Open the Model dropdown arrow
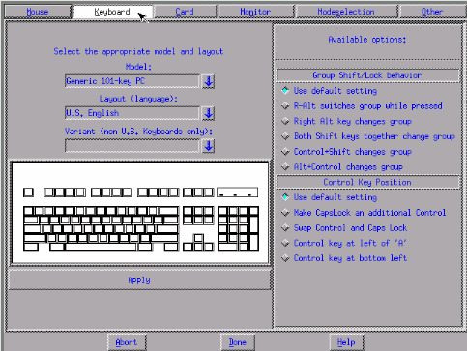The width and height of the screenshot is (467, 351). click(x=208, y=81)
